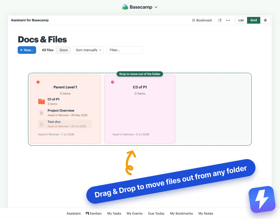Image resolution: width=280 pixels, height=219 pixels.
Task: Click the Project Overview document icon
Action: 41,113
